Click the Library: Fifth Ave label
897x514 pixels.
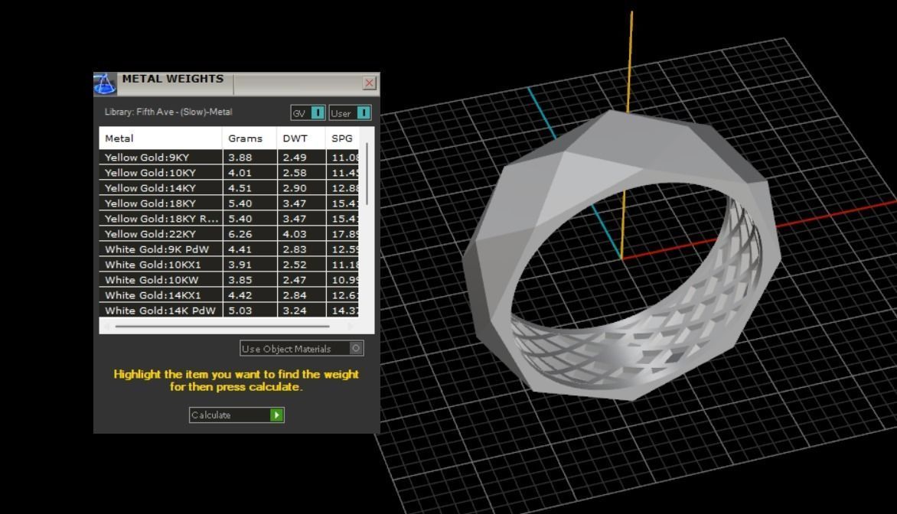[168, 112]
